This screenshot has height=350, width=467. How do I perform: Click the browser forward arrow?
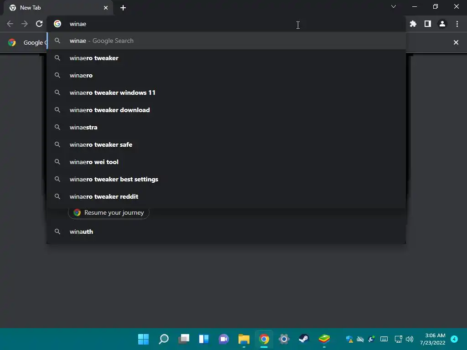click(x=25, y=24)
